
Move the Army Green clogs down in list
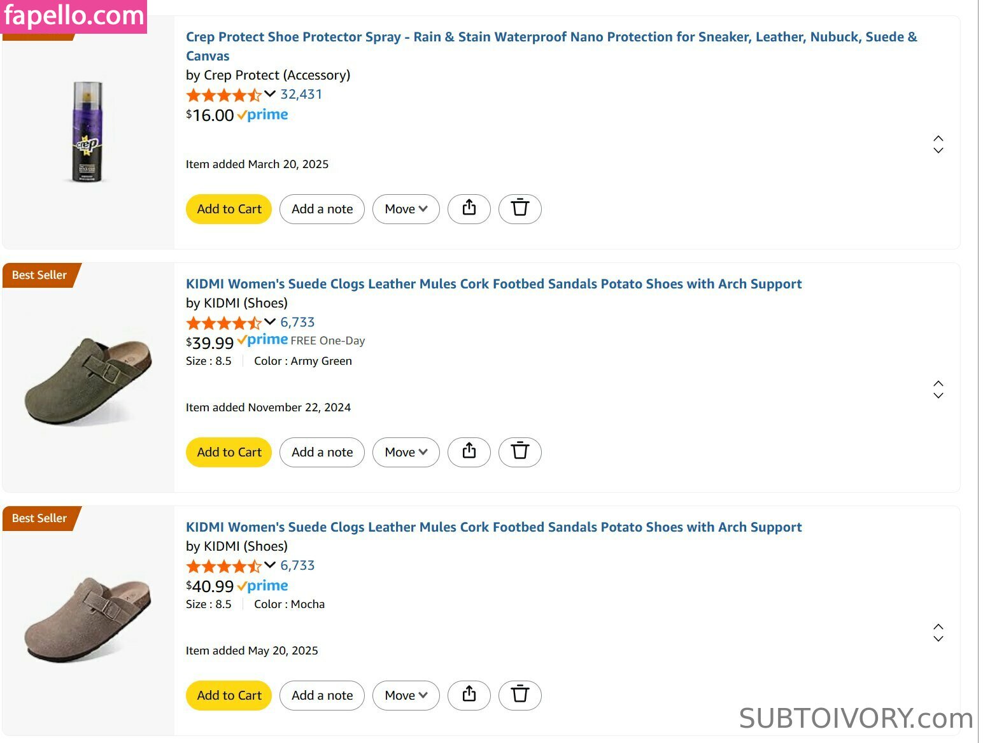pos(938,396)
